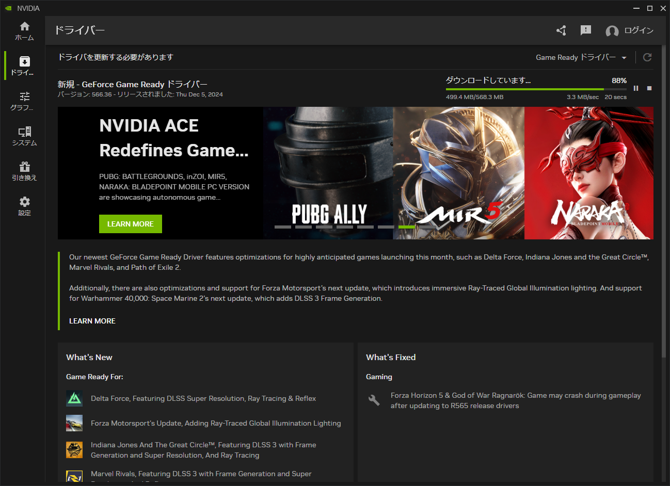Refresh the driver list
670x486 pixels.
[x=647, y=57]
